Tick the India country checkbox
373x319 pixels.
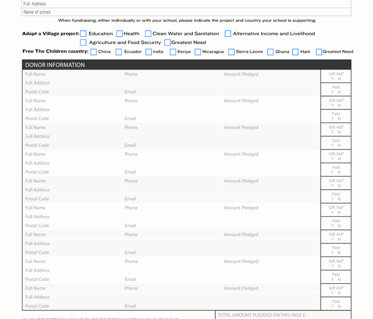tap(148, 52)
